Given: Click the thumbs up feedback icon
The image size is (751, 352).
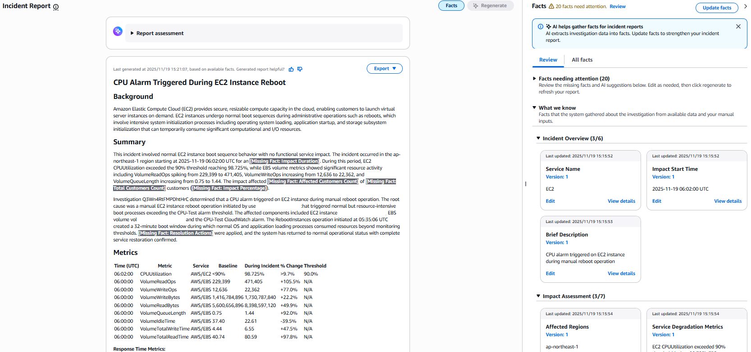Looking at the screenshot, I should [291, 69].
